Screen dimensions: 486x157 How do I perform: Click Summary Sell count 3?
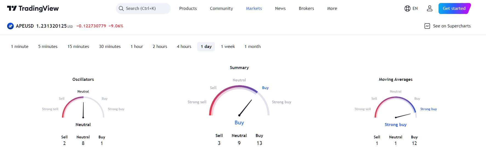point(219,143)
